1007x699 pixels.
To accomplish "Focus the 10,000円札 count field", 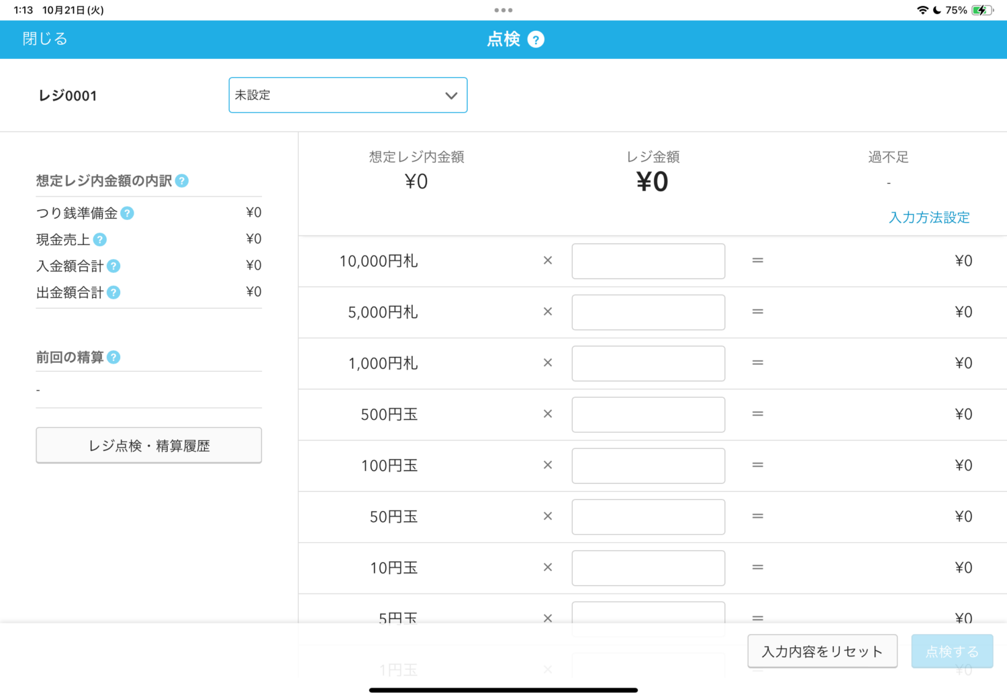I will [x=648, y=261].
